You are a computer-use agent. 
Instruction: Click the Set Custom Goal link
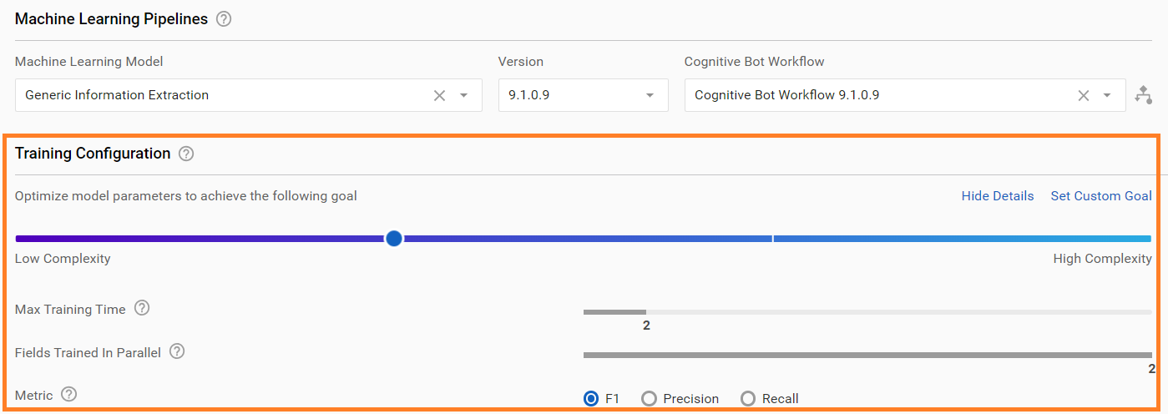1101,196
